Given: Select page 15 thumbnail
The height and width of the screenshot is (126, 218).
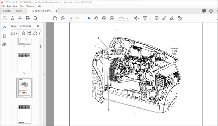Looking at the screenshot, I should 24,88.
